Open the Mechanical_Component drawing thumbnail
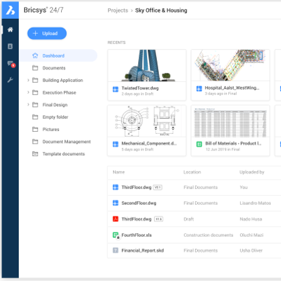 click(147, 121)
